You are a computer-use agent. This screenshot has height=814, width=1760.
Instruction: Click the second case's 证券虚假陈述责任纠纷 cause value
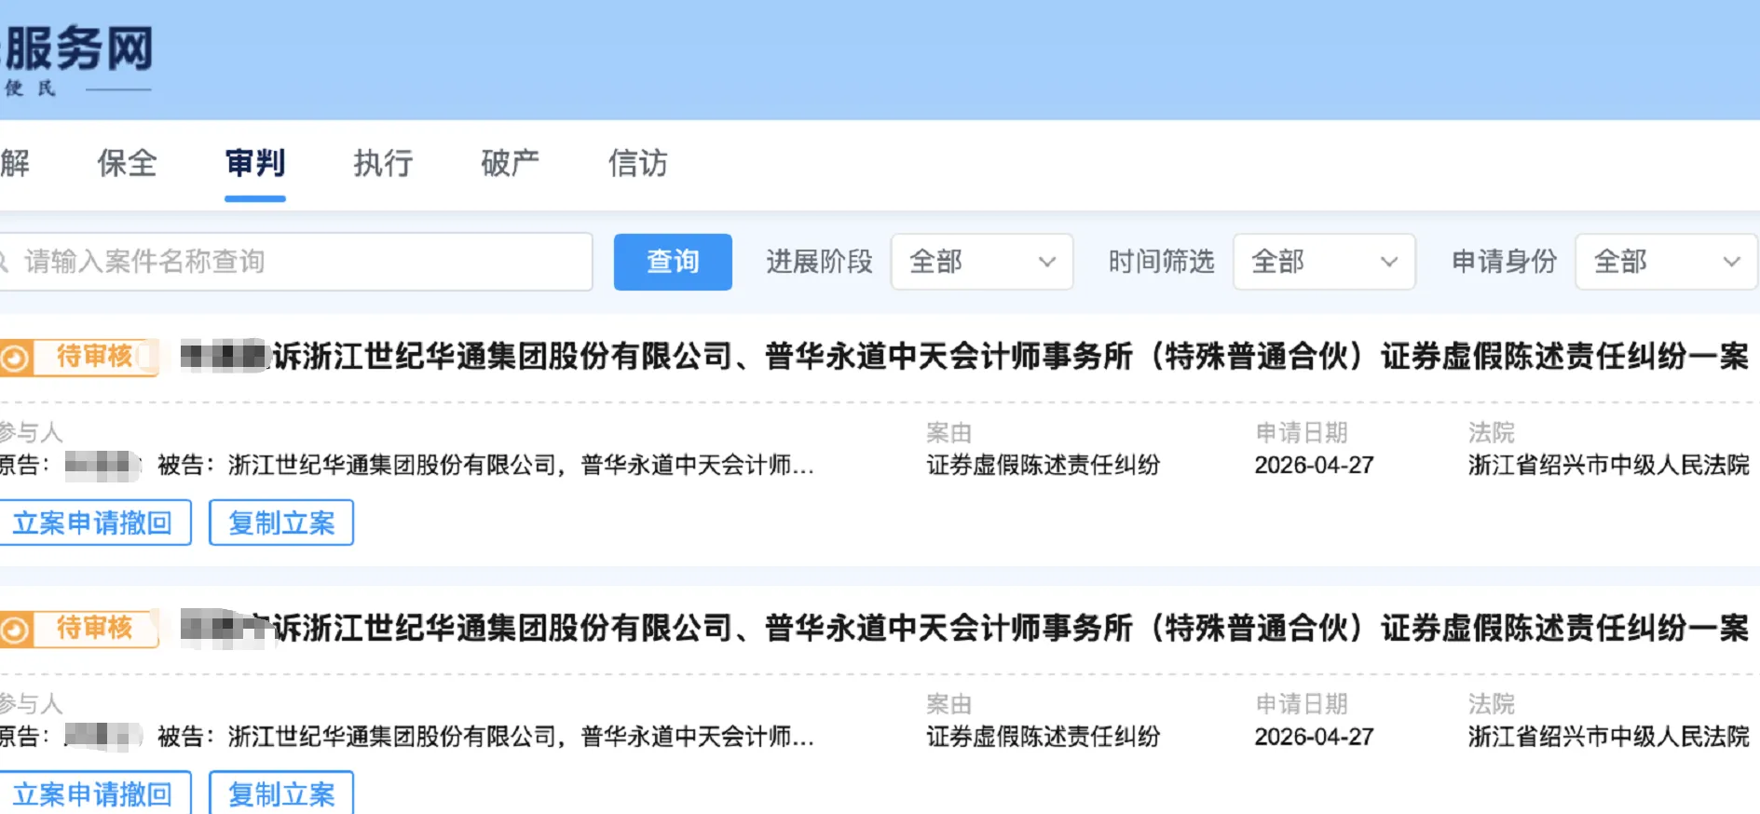1043,737
